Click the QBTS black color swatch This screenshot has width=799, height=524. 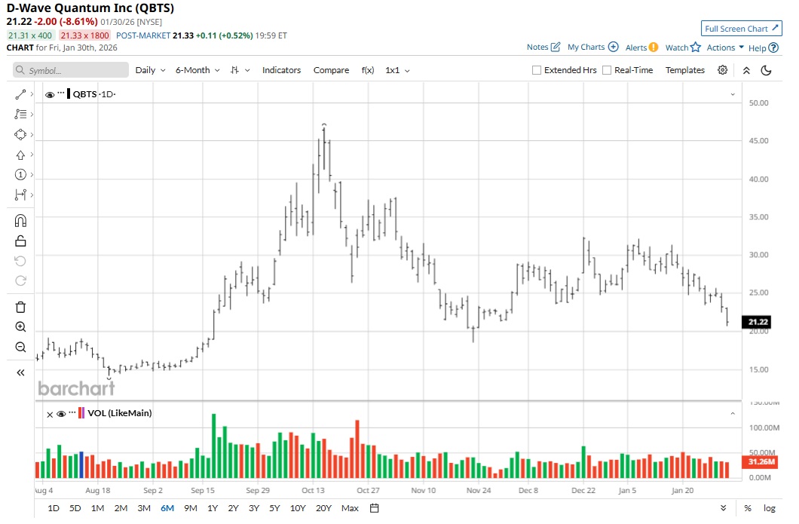tap(69, 94)
